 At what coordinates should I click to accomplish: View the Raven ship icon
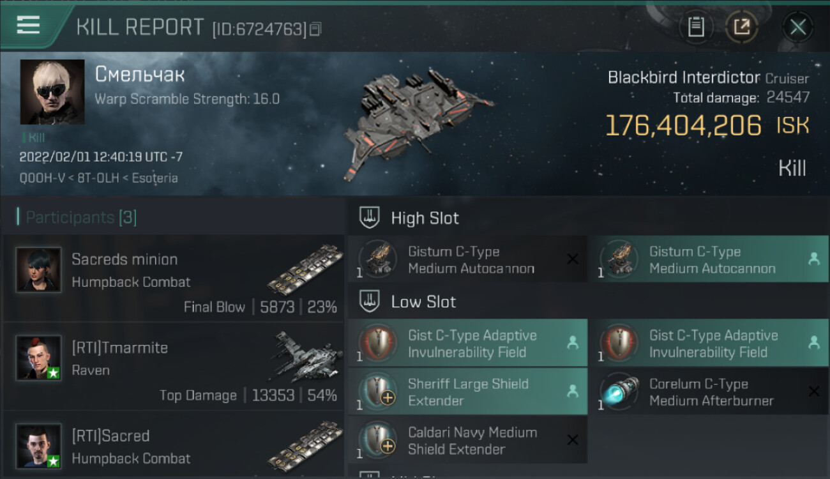[305, 354]
